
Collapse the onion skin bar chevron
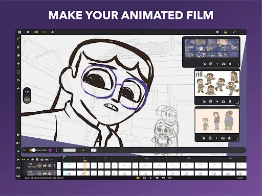(24, 150)
